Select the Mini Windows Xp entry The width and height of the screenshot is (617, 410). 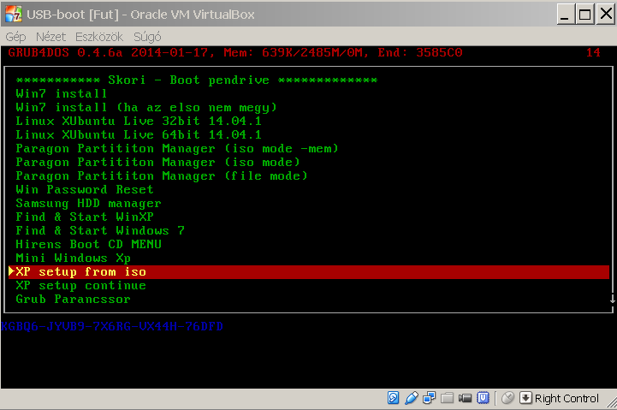[x=74, y=258]
